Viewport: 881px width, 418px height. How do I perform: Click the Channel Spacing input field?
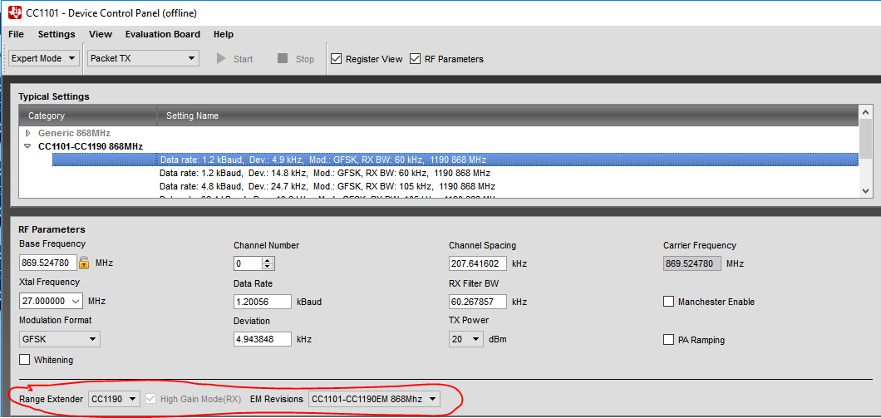click(x=478, y=263)
